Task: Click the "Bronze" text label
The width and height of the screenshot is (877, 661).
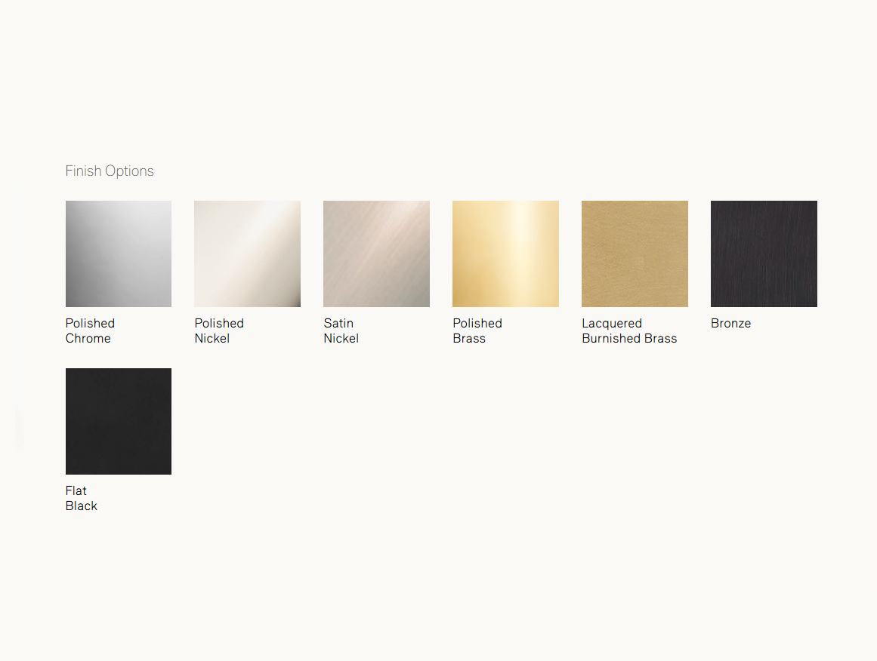Action: click(730, 323)
